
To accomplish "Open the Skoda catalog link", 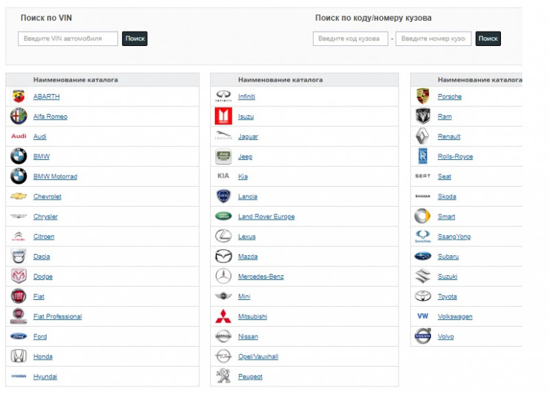I will coord(447,196).
